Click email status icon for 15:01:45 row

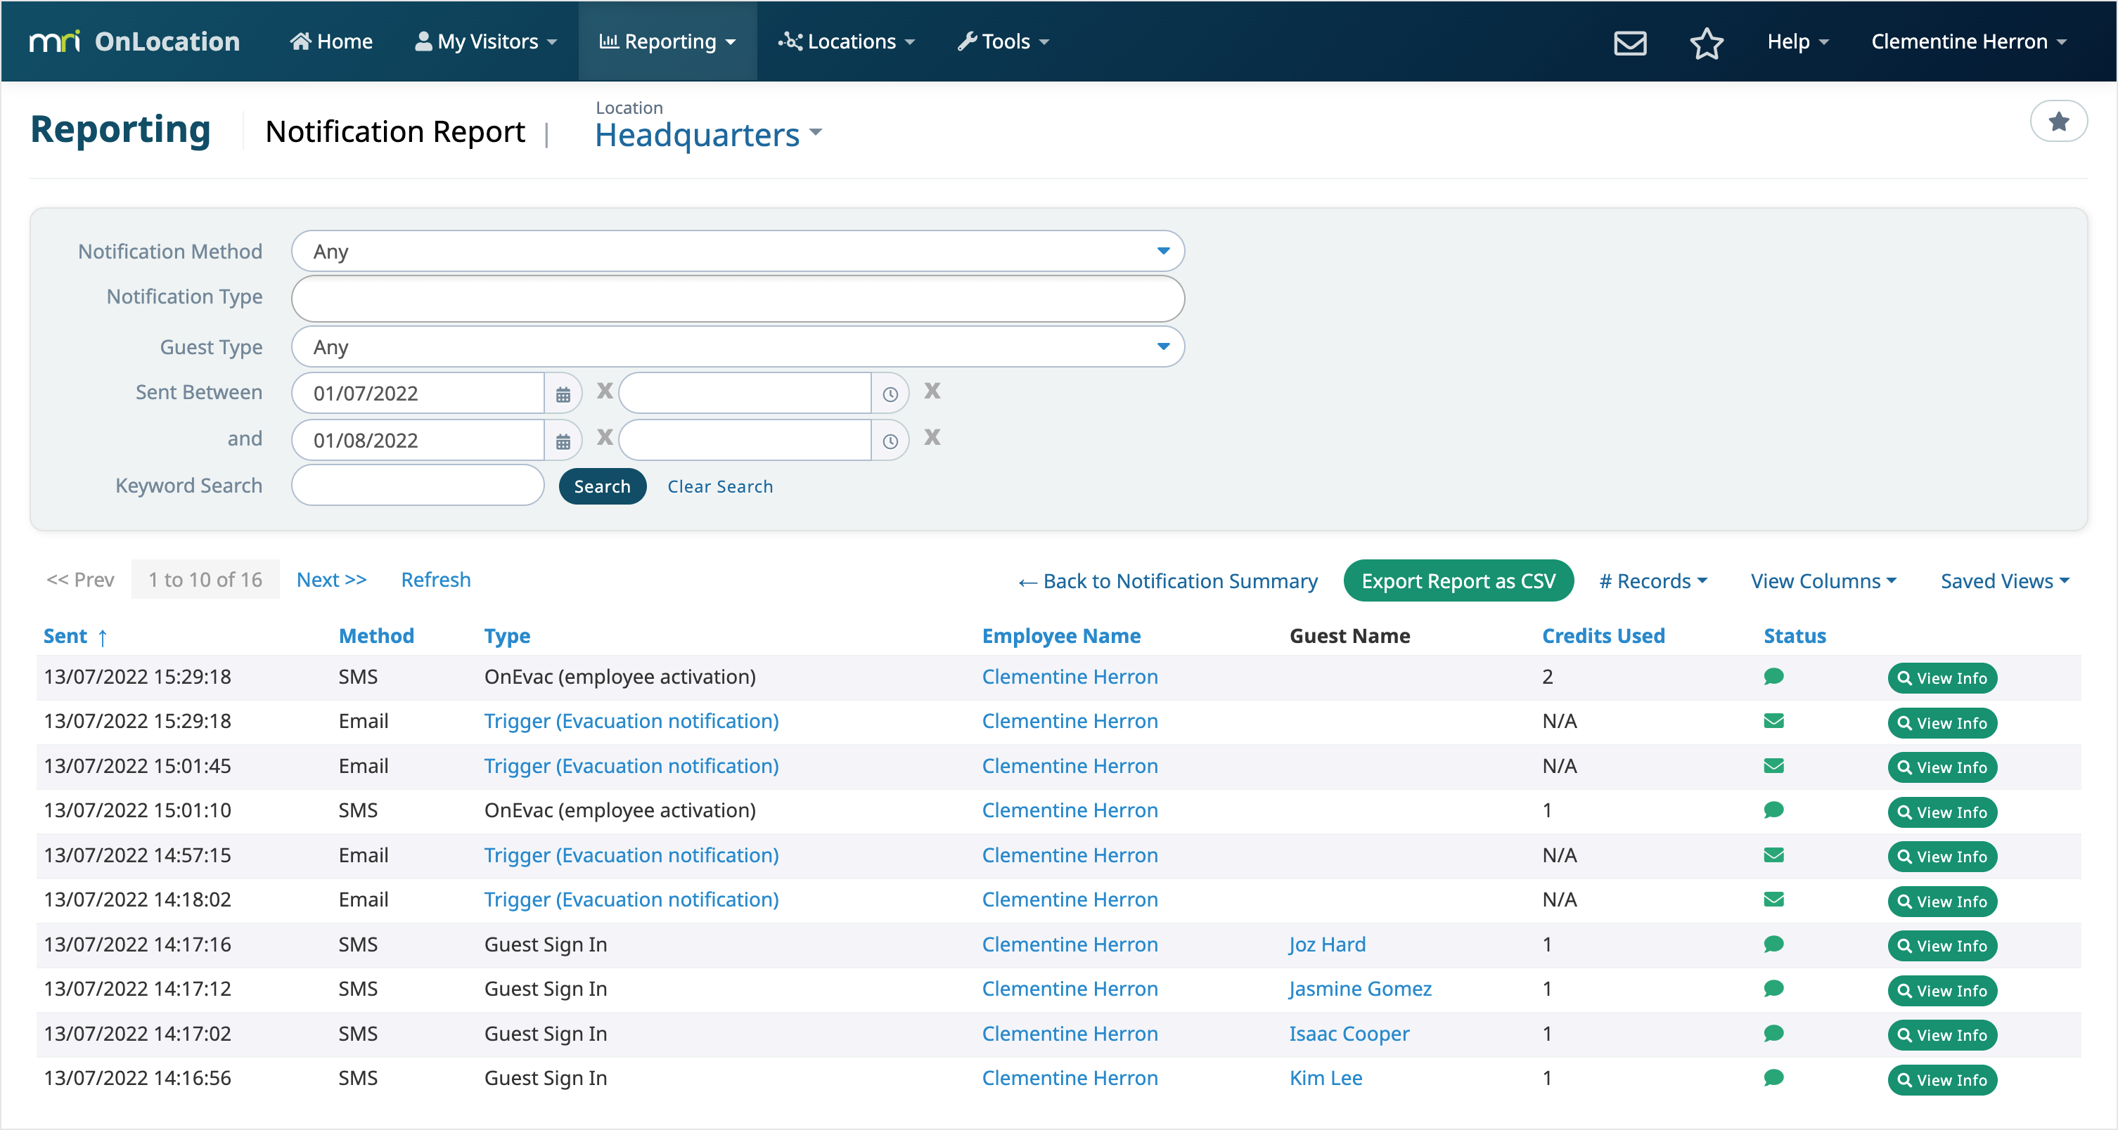coord(1773,766)
